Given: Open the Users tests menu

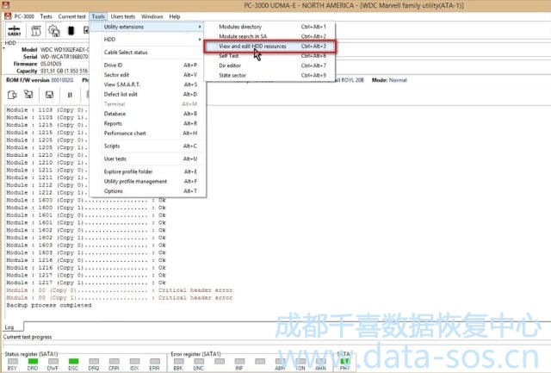Looking at the screenshot, I should [123, 16].
